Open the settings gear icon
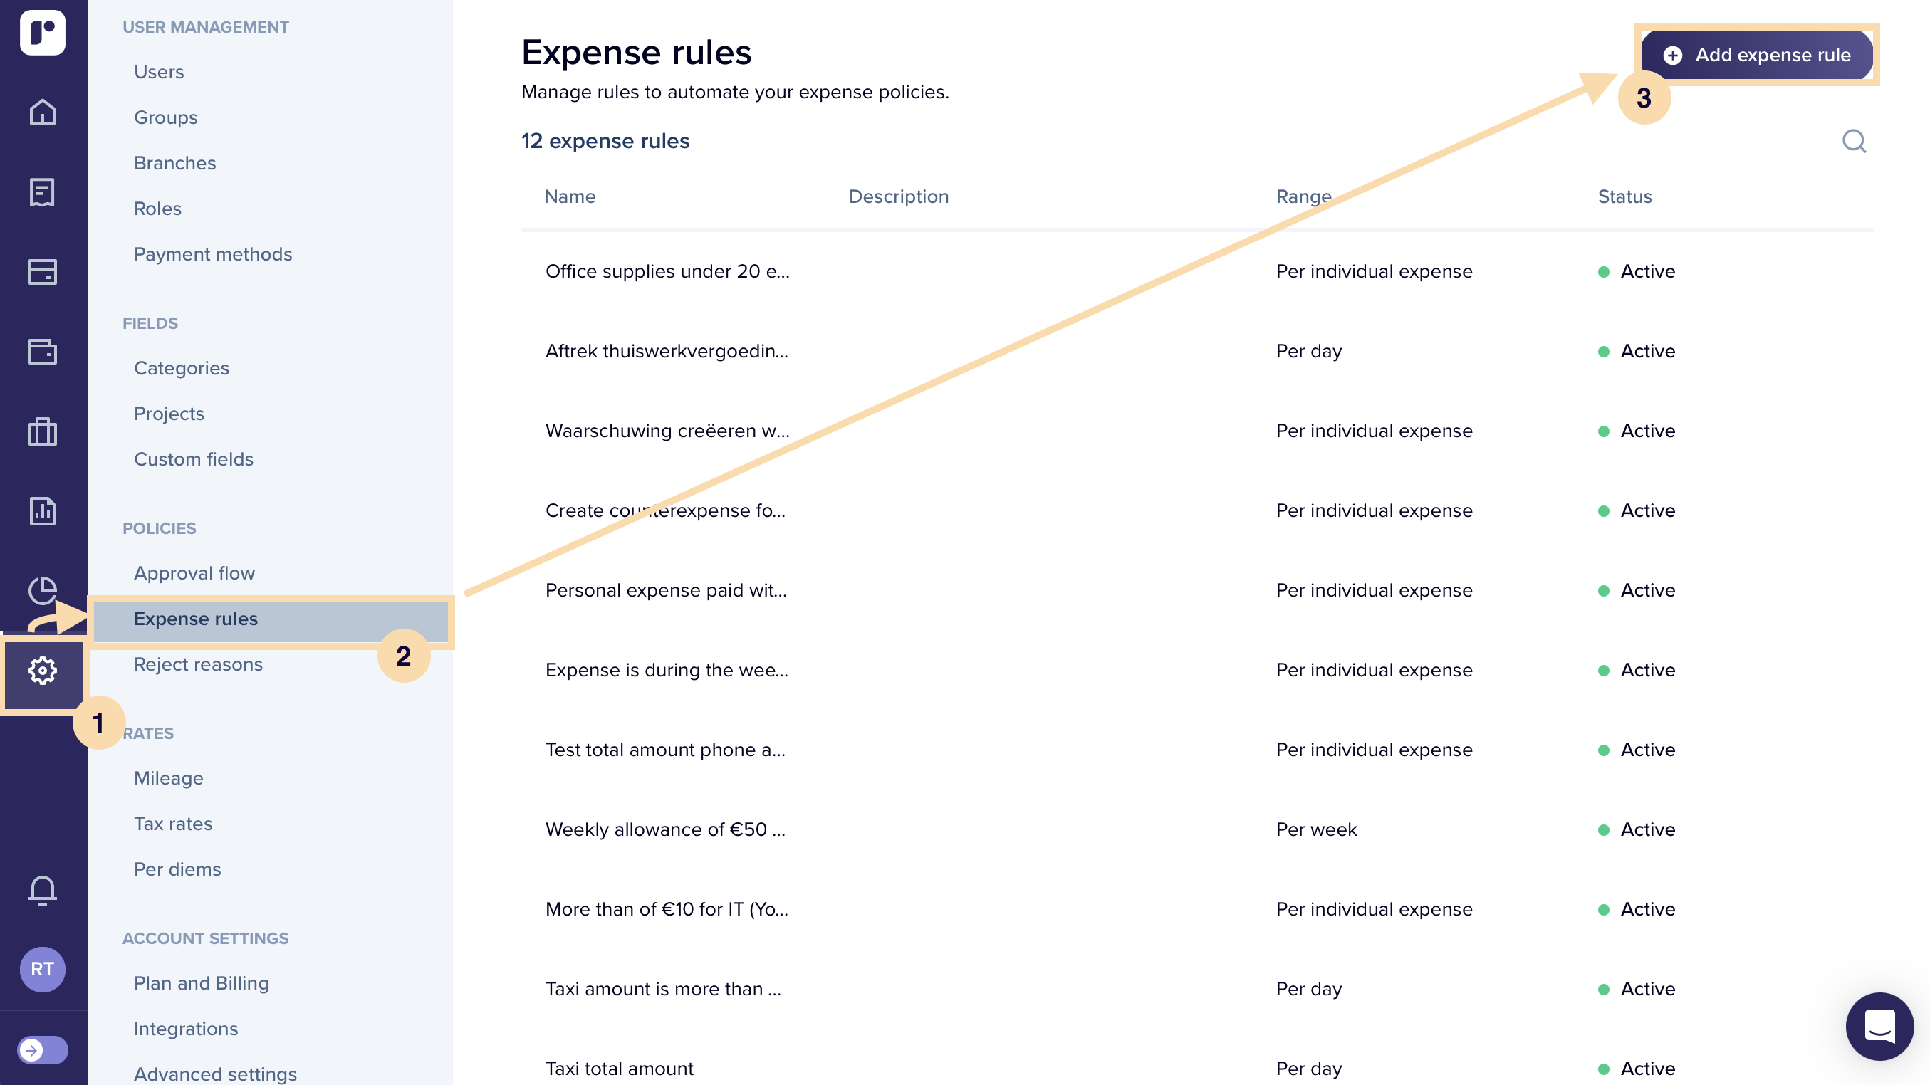Viewport: 1930px width, 1085px height. coord(43,671)
